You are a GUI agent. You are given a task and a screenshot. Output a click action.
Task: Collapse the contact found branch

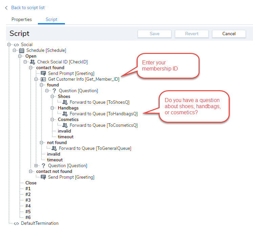pyautogui.click(x=31, y=67)
